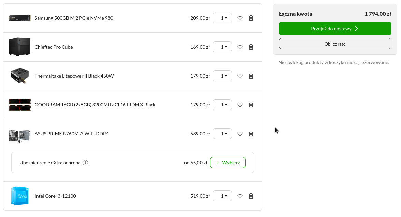Delete Samsung 500GB M.2 from cart

[251, 18]
